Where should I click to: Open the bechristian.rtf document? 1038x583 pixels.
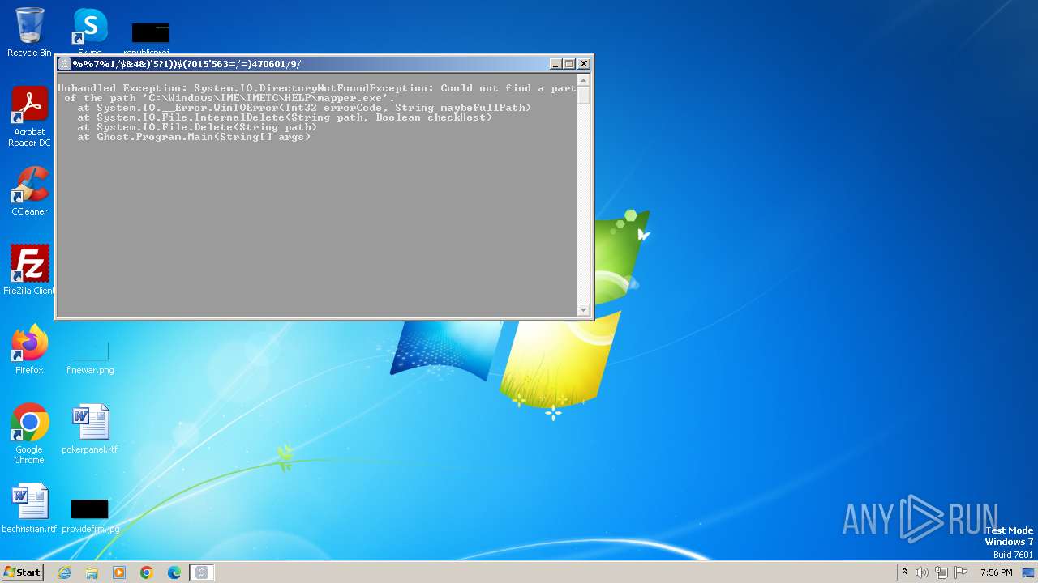pyautogui.click(x=29, y=509)
